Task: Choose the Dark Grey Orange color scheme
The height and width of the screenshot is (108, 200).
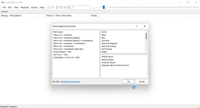Action: 109,46
